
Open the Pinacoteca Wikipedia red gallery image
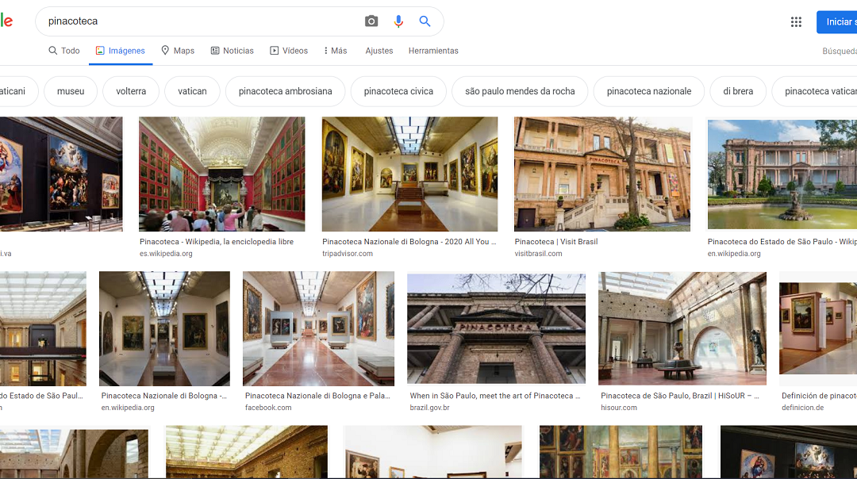[221, 174]
